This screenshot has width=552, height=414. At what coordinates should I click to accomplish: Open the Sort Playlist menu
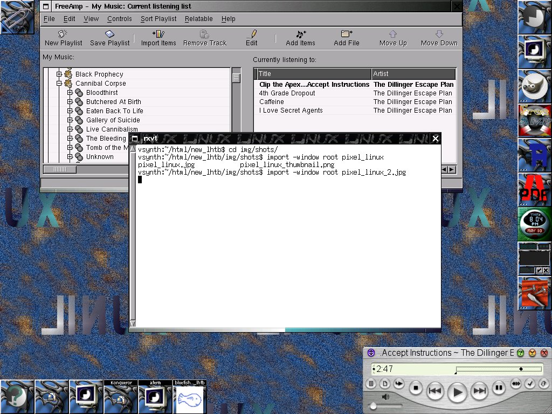point(158,19)
